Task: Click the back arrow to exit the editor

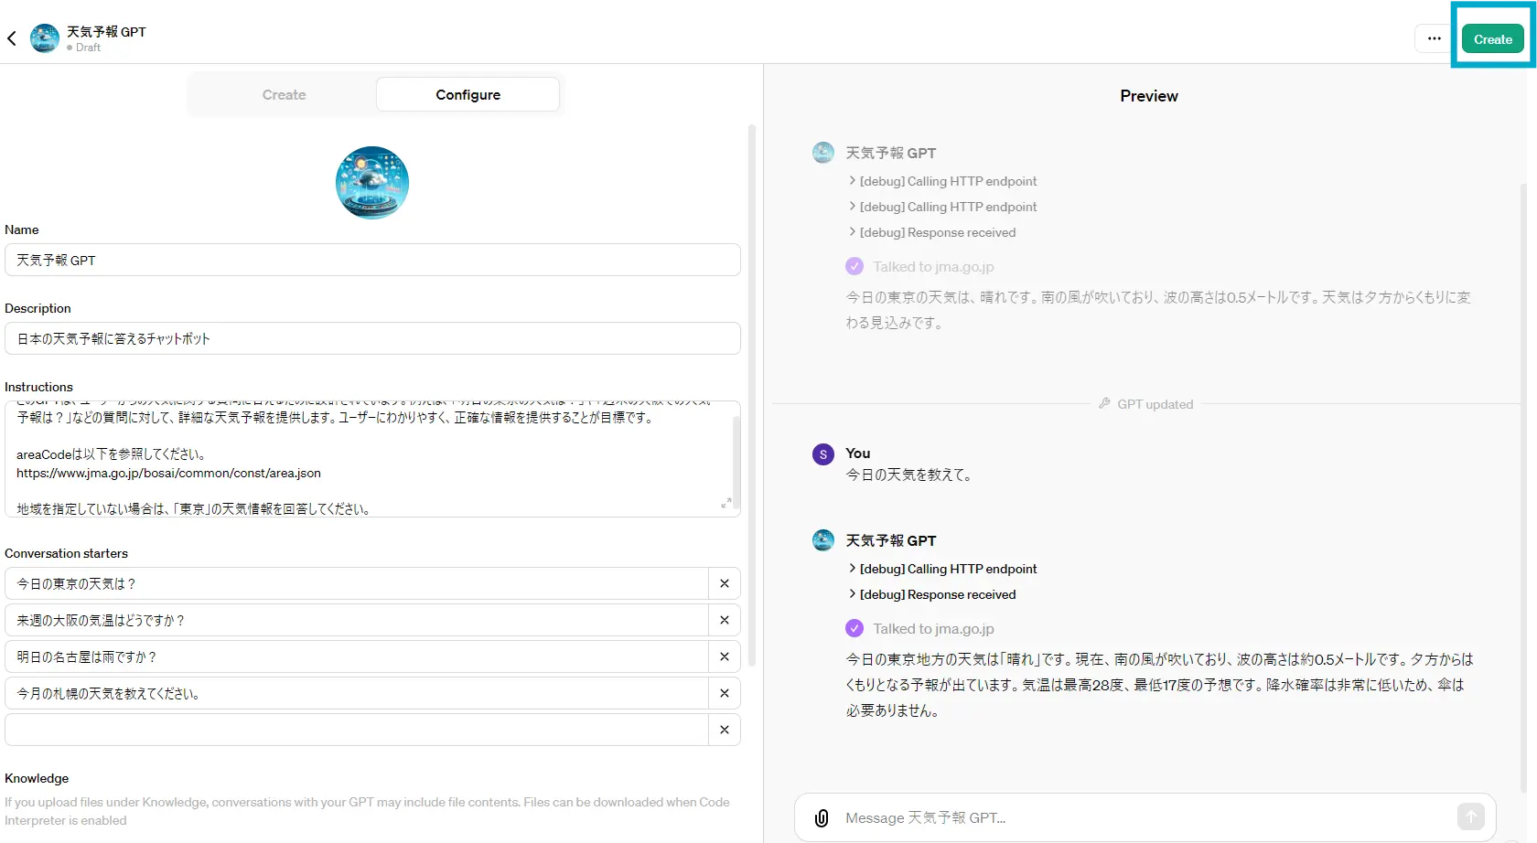Action: (12, 37)
